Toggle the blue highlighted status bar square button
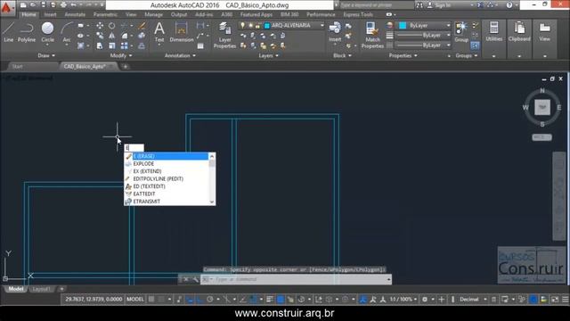 (281, 300)
